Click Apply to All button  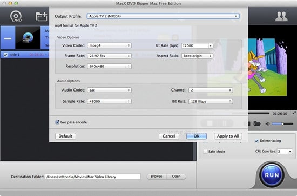pyautogui.click(x=228, y=136)
